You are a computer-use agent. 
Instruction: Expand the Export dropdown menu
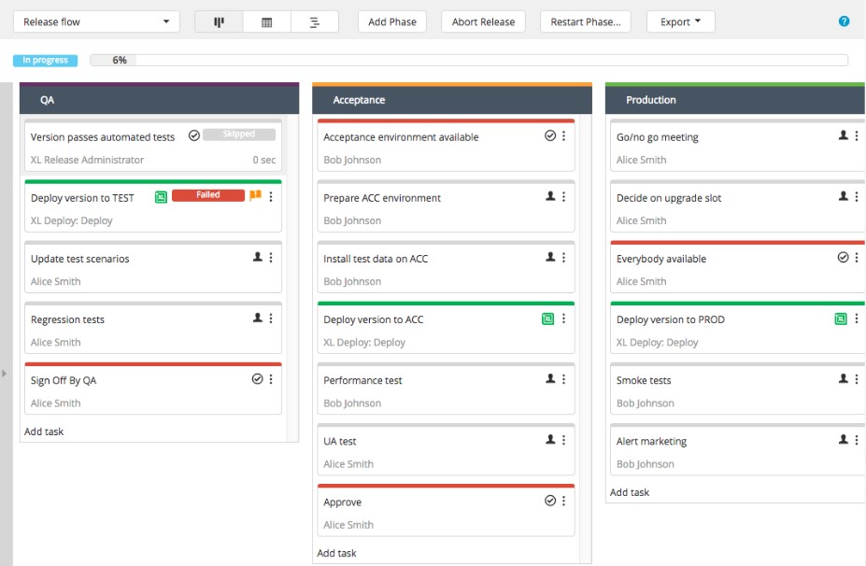[680, 21]
